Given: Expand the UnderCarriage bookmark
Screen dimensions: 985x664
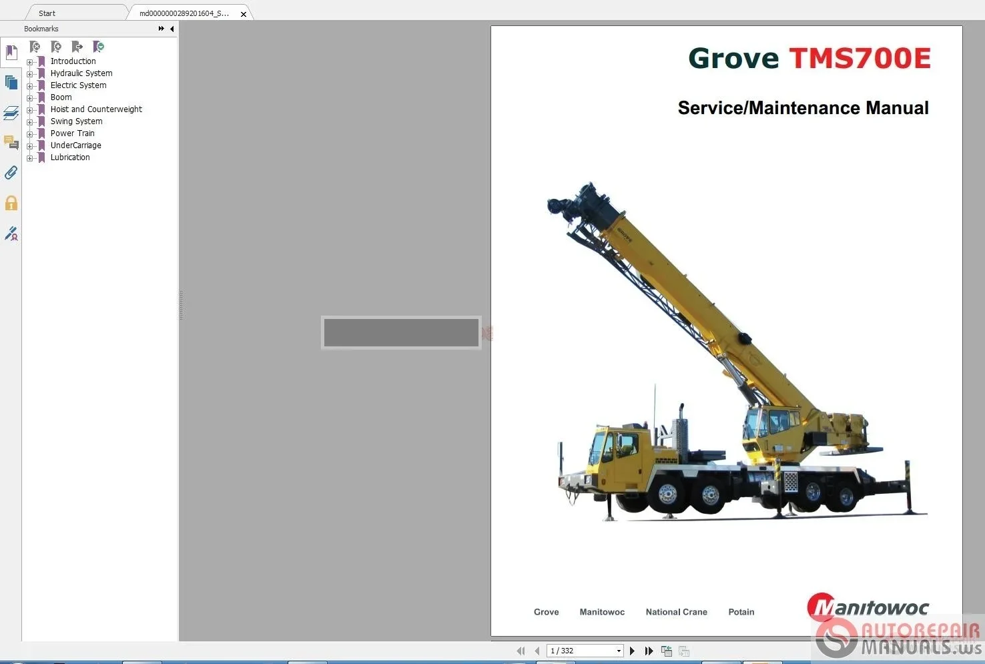Looking at the screenshot, I should [29, 146].
